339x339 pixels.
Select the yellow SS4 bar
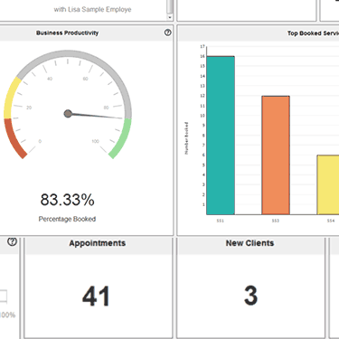[328, 184]
